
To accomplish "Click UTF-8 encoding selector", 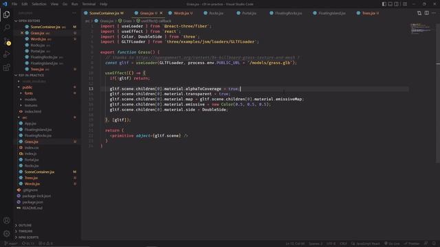I will (331, 244).
